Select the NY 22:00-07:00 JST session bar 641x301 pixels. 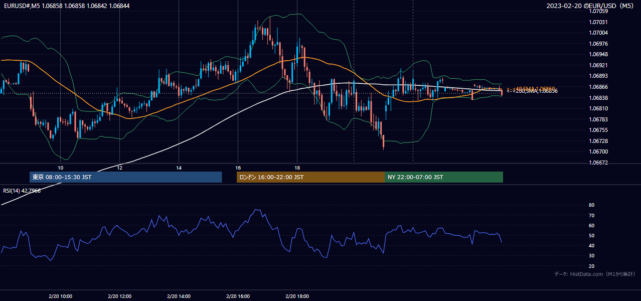click(x=444, y=177)
